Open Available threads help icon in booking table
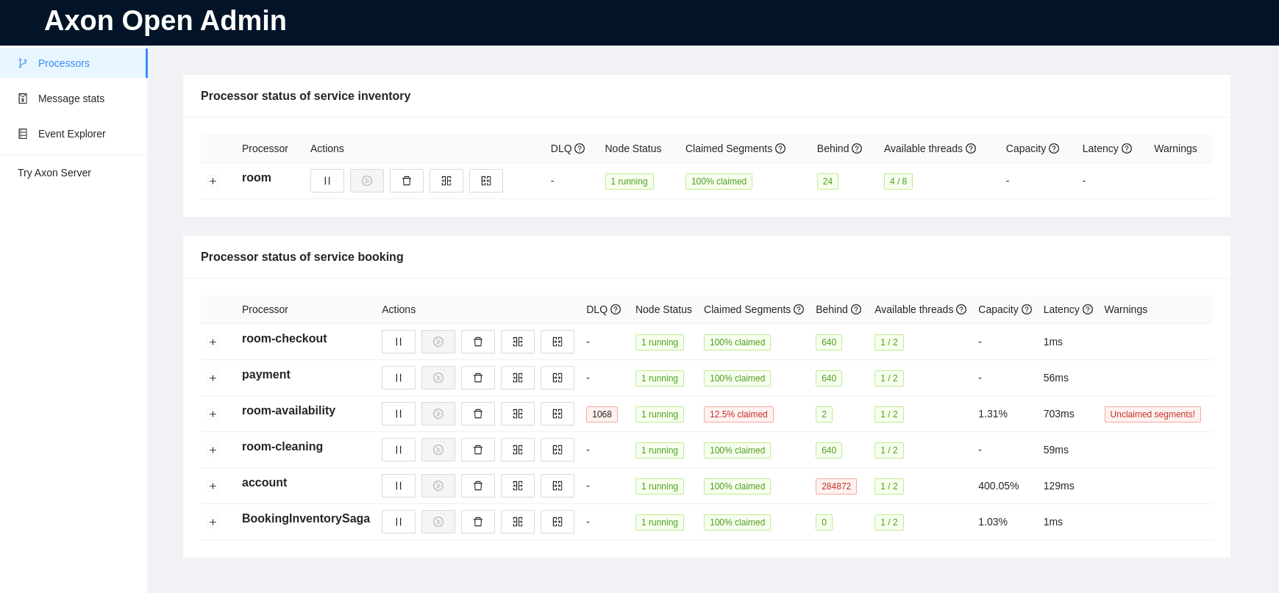This screenshot has height=593, width=1279. [x=961, y=309]
